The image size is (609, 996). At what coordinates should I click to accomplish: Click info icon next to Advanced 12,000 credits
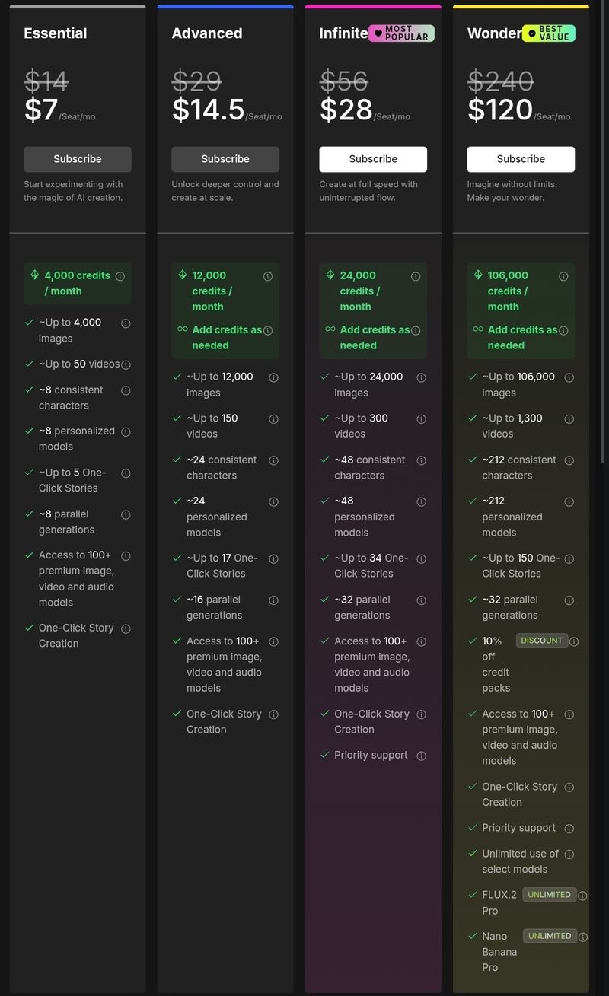point(268,276)
